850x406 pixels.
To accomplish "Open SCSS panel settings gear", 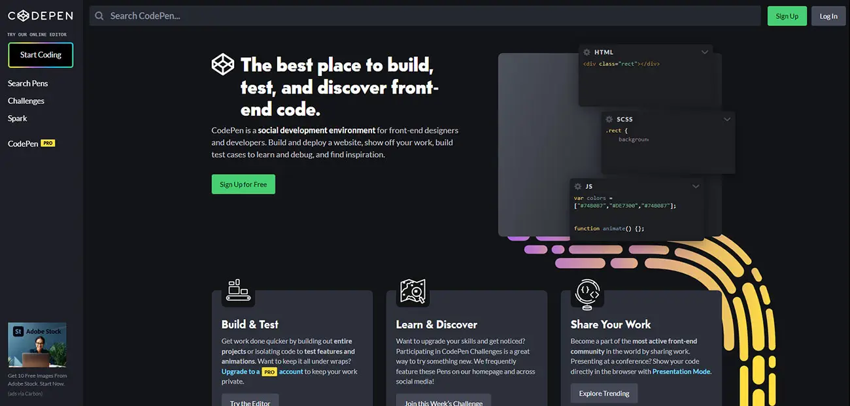I will point(609,120).
